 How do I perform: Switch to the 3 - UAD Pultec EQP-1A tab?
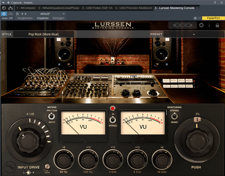[x=97, y=8]
